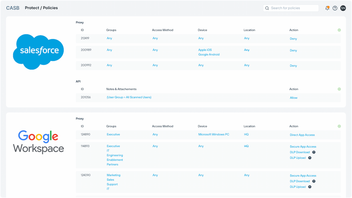Open the notifications bell icon
352x198 pixels.
tap(327, 8)
